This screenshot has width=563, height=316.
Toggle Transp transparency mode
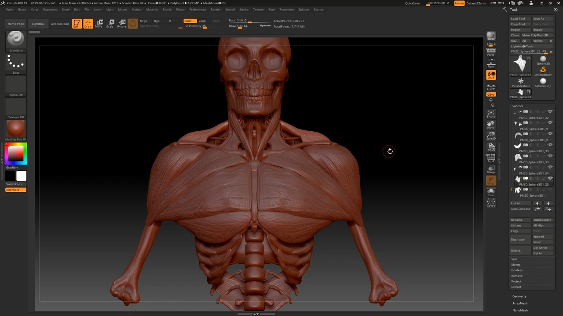tap(491, 169)
